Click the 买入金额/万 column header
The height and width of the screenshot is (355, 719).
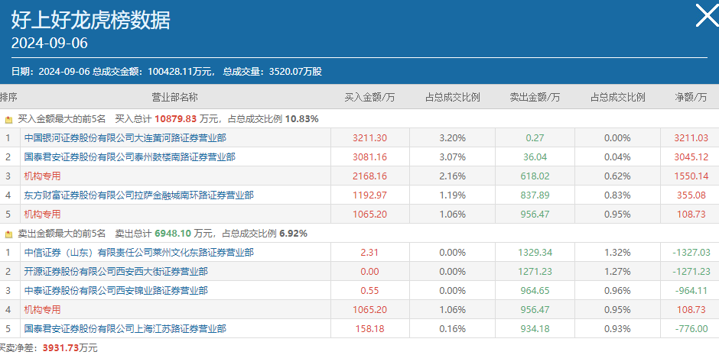(x=370, y=97)
